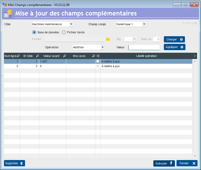Click the Appliquer button
The image size is (201, 170).
pos(175,47)
